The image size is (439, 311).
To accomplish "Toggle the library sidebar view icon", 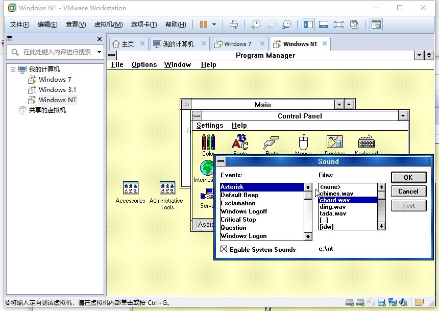I will [x=308, y=25].
